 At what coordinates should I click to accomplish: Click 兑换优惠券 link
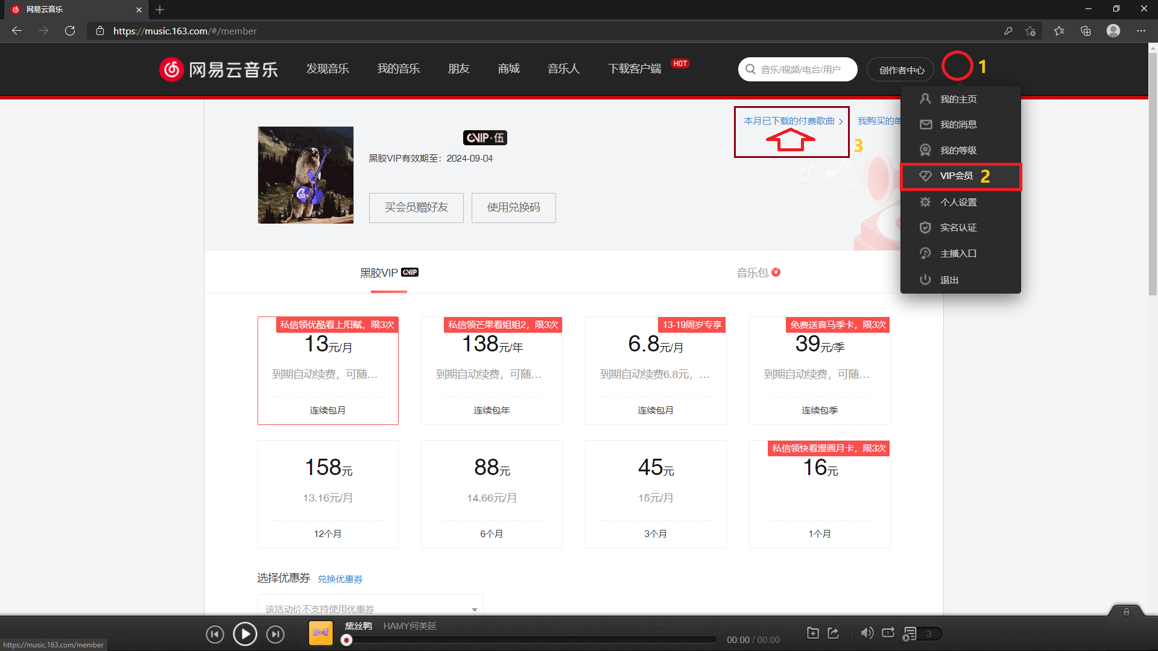tap(340, 579)
